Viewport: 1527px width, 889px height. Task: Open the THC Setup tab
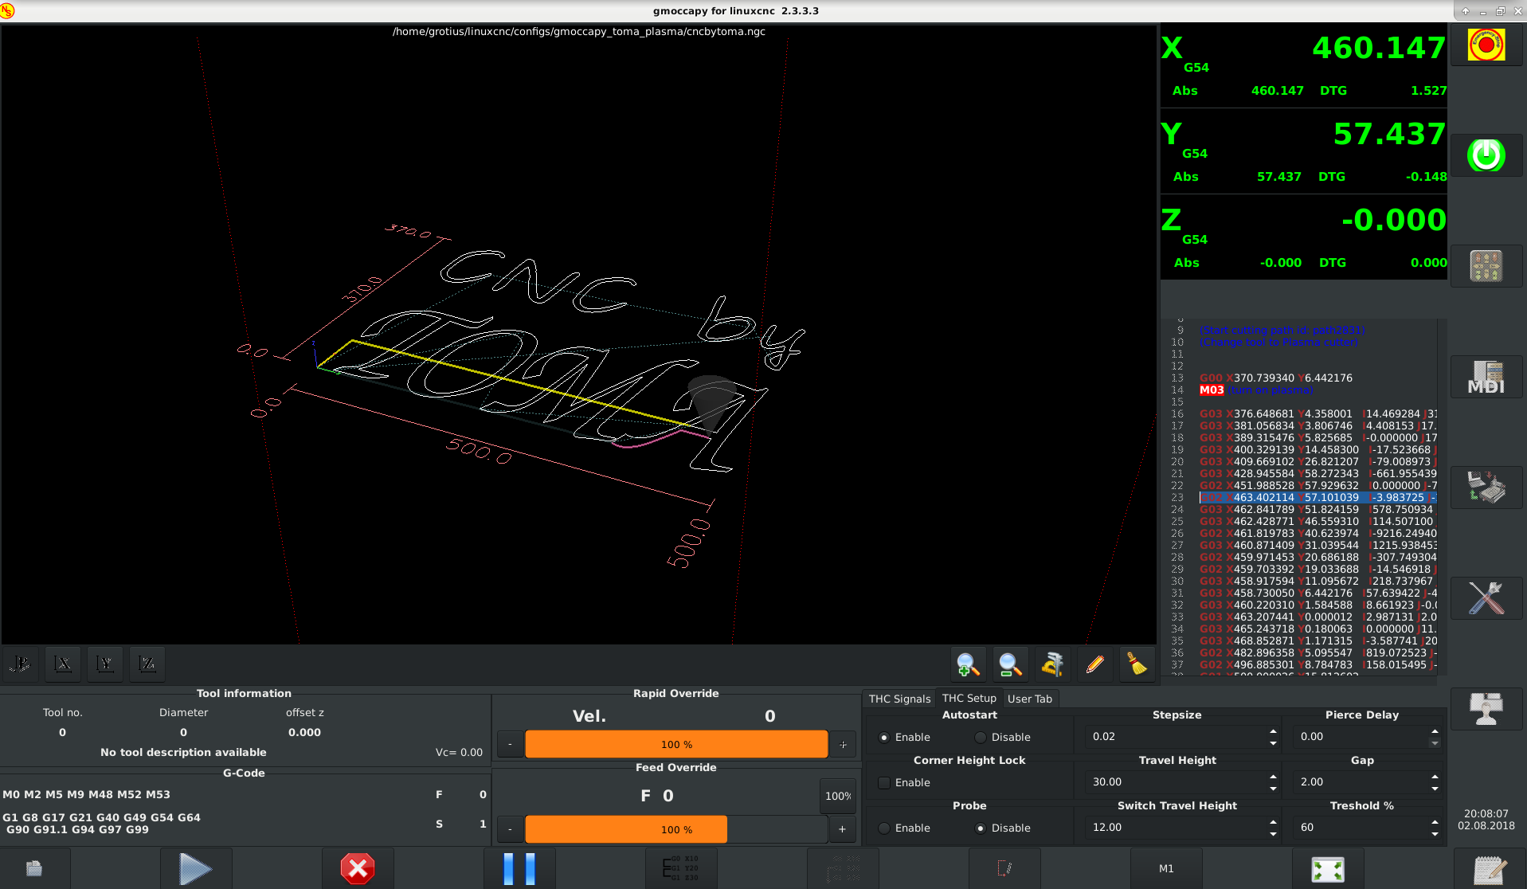(x=969, y=698)
